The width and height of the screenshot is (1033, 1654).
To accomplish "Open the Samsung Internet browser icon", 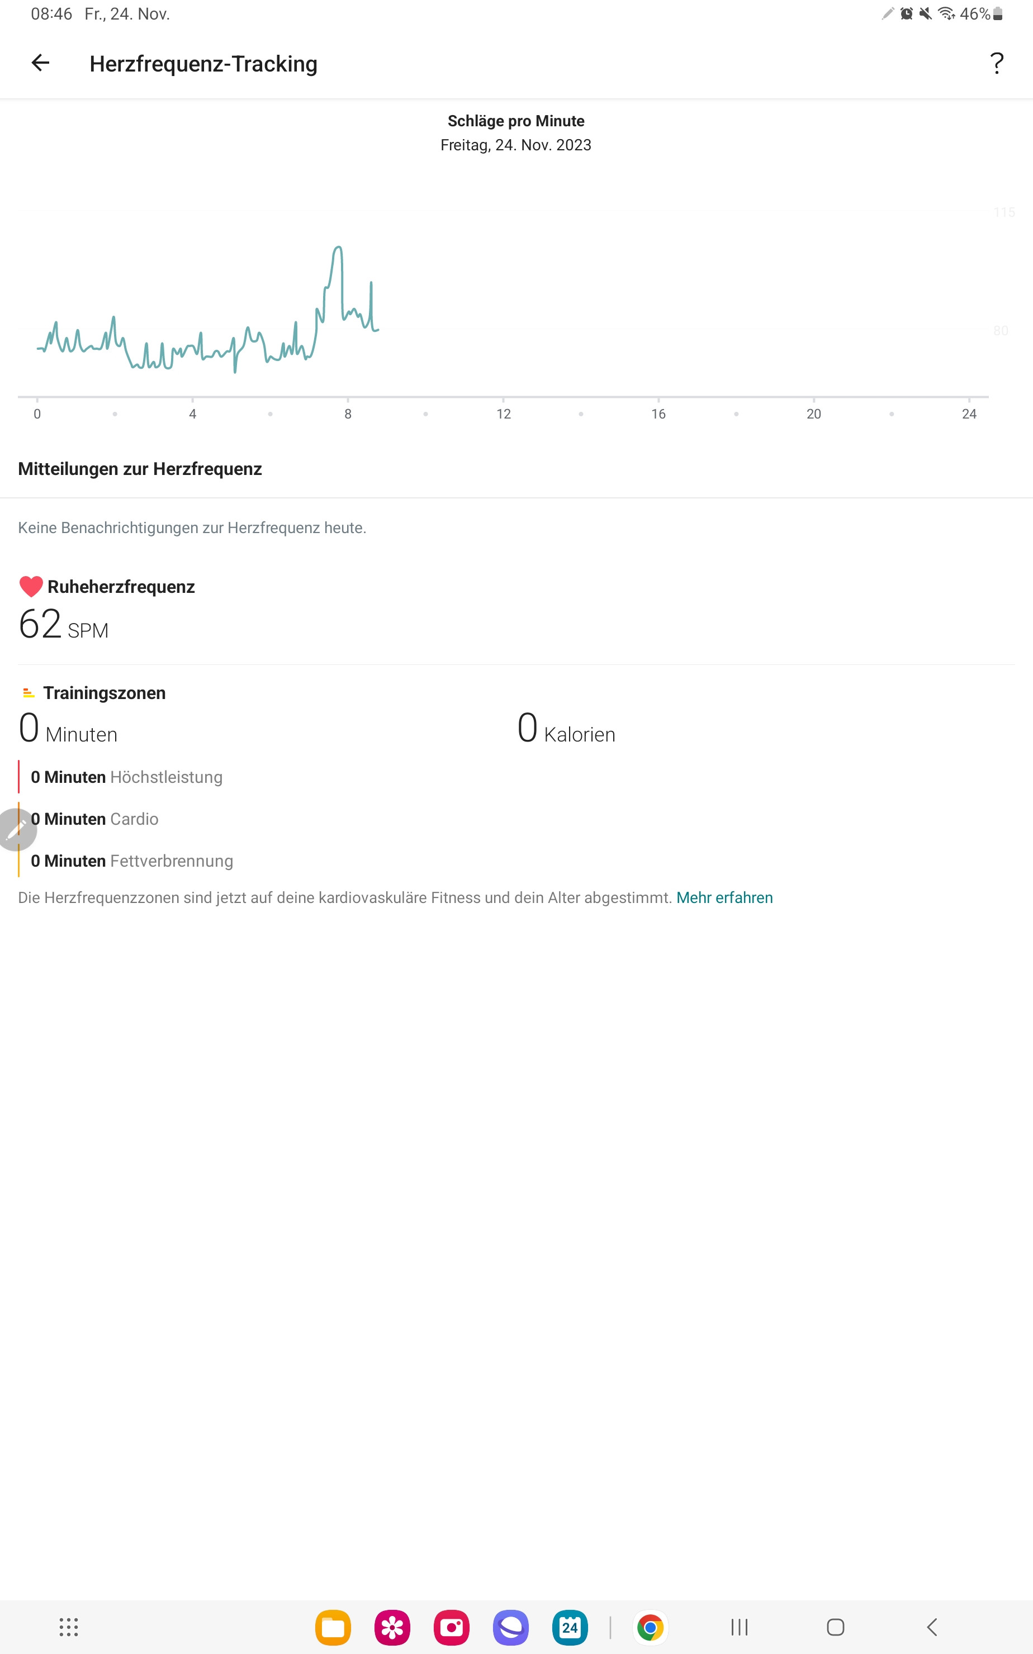I will 511,1627.
